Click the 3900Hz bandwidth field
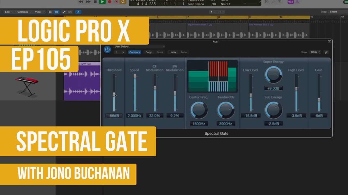This screenshot has height=195, width=348. click(226, 124)
